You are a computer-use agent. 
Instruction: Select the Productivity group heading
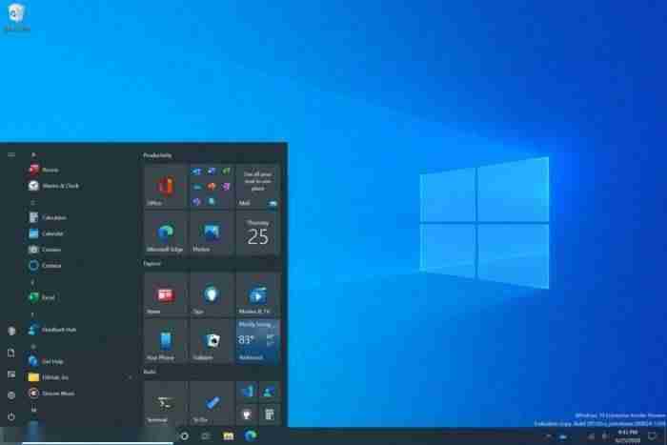(158, 155)
